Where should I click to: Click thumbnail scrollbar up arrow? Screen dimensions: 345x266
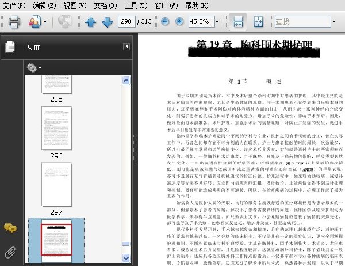(x=126, y=81)
